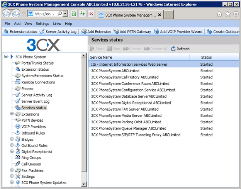Image resolution: width=241 pixels, height=189 pixels.
Task: Select Call Queues icon in tree
Action: [18, 164]
